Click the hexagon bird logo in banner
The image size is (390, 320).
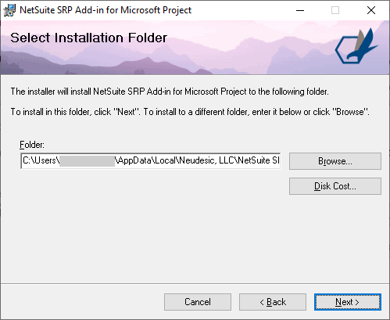coord(356,46)
